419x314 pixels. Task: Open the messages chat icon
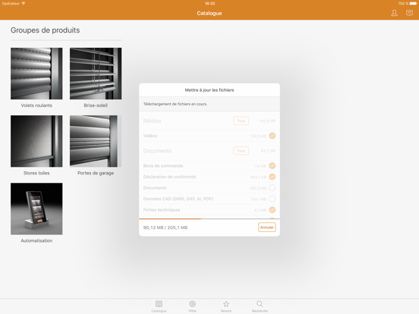[409, 13]
